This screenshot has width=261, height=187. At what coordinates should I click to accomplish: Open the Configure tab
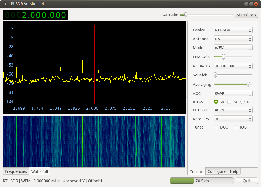(217, 171)
